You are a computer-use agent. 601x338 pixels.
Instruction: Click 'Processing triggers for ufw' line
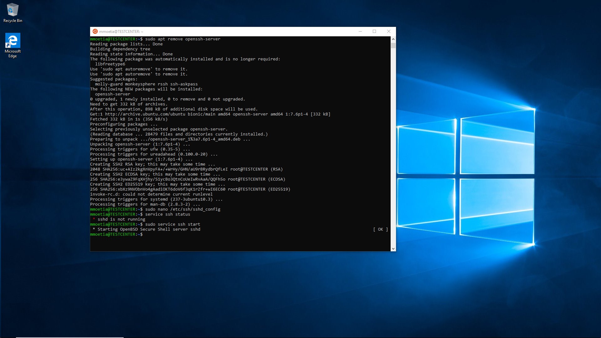(140, 149)
